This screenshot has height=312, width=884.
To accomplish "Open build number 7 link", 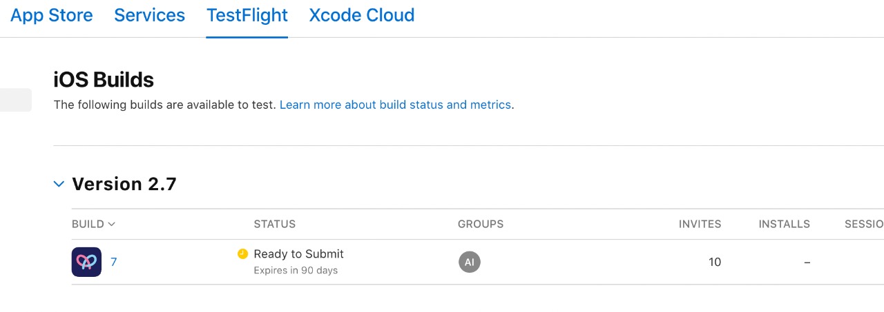I will [x=114, y=262].
